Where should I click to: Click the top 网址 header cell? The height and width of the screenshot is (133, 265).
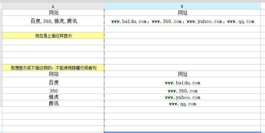pyautogui.click(x=182, y=12)
